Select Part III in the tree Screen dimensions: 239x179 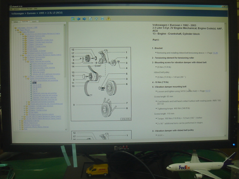pos(35,89)
